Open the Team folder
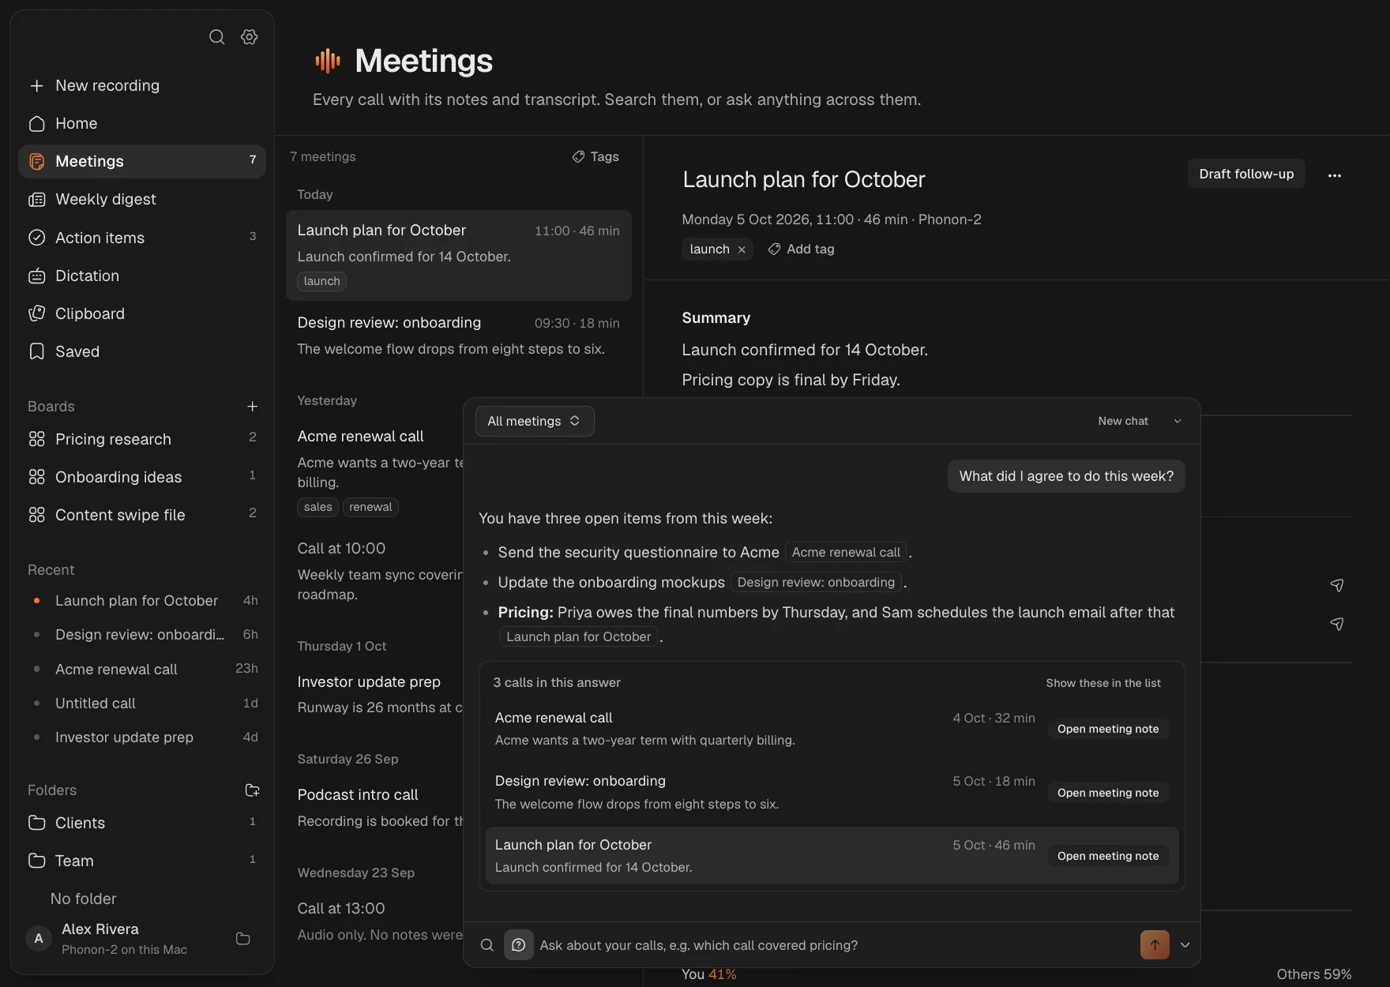The height and width of the screenshot is (987, 1390). coord(142,861)
